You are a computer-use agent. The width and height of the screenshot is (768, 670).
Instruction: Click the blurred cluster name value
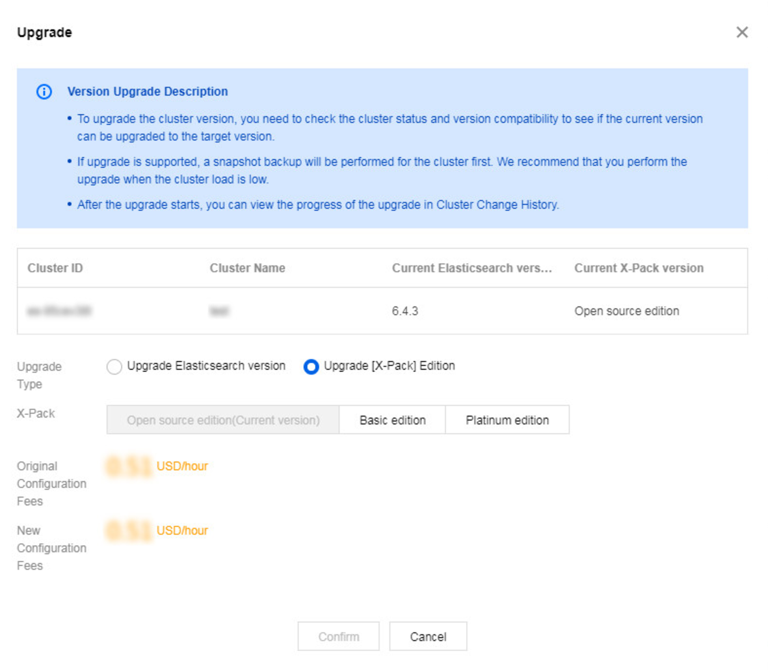pyautogui.click(x=219, y=311)
